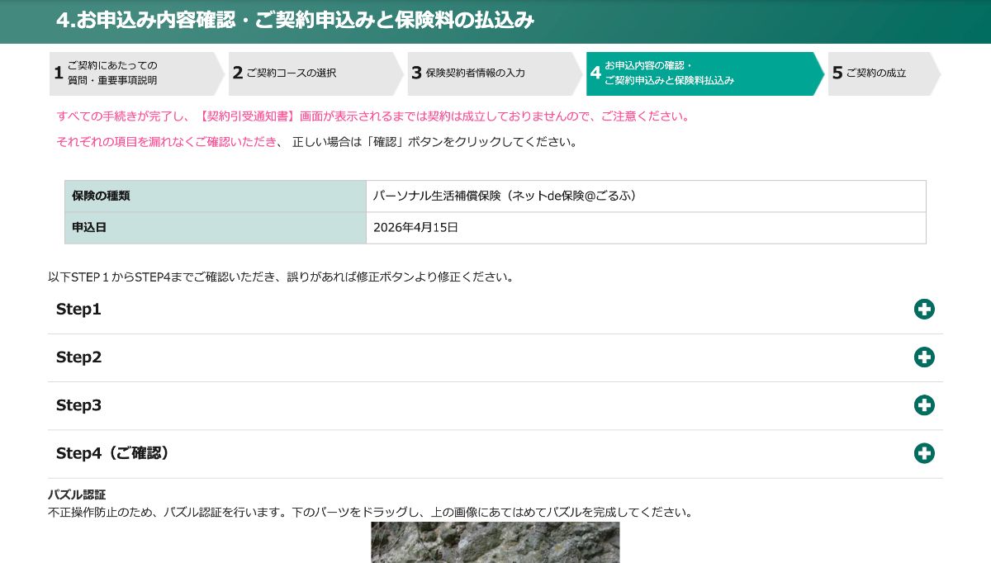This screenshot has width=991, height=563.
Task: Click the 保険の種類 table label
Action: coord(101,196)
